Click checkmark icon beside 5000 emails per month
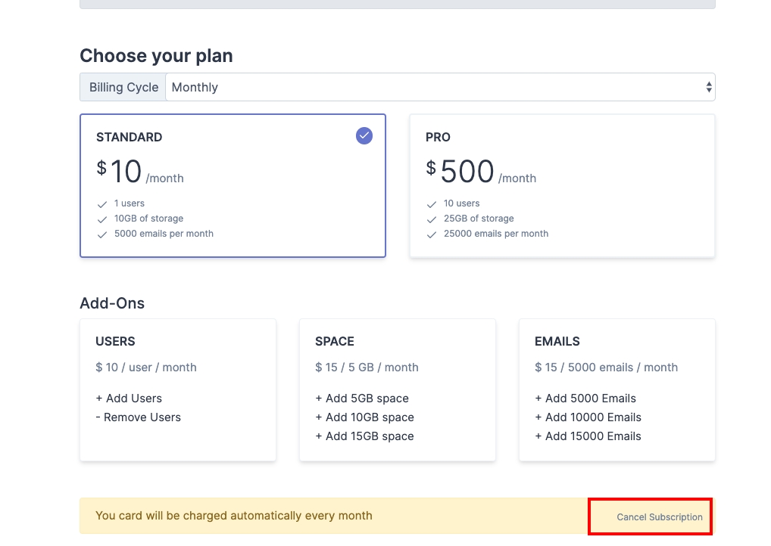 point(102,234)
